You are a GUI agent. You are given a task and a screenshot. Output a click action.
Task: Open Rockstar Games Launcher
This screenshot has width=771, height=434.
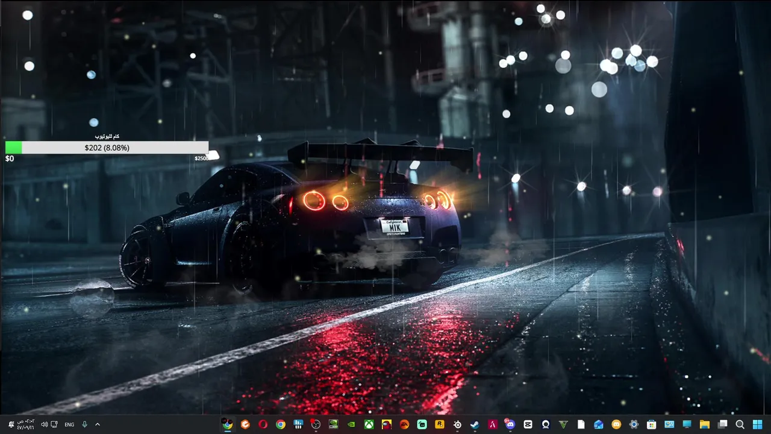pos(440,424)
